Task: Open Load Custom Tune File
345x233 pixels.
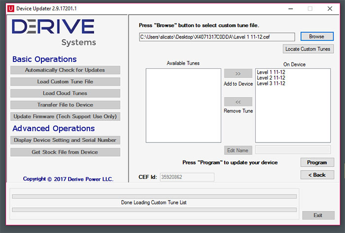Action: [x=65, y=82]
